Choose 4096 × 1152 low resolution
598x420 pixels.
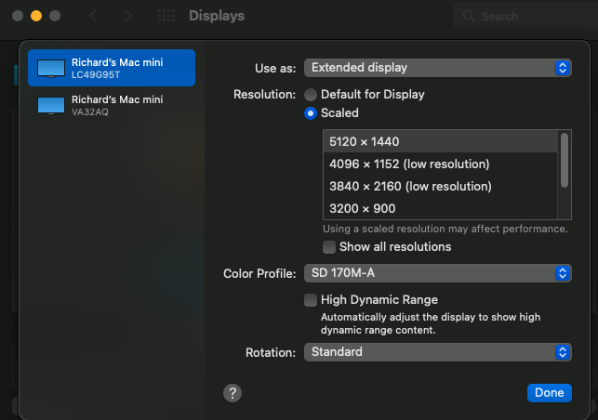click(x=441, y=164)
